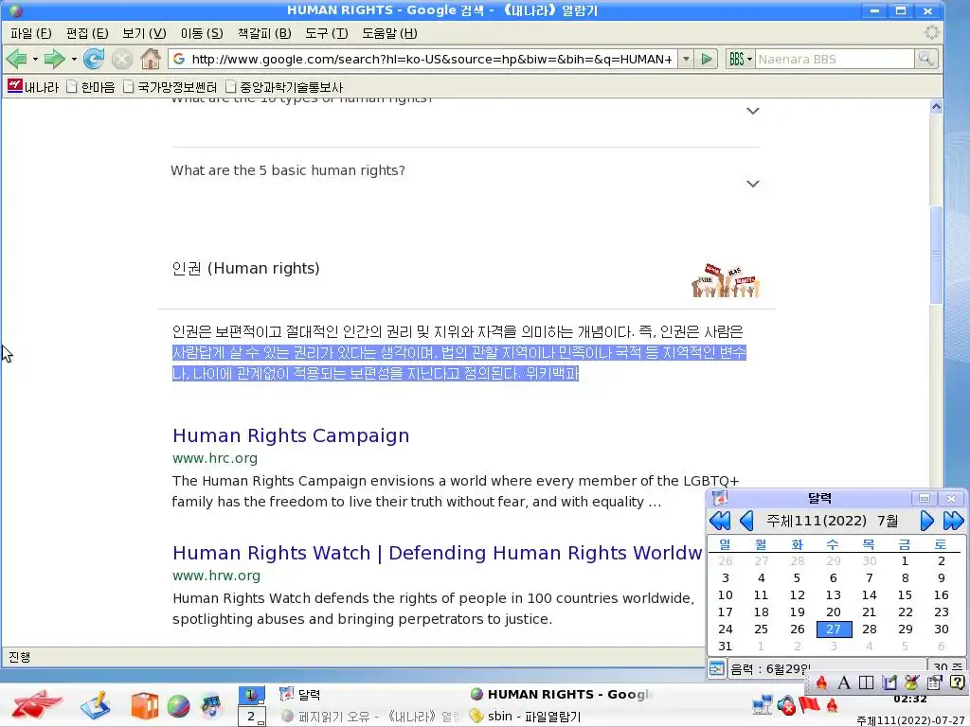Screen dimensions: 970x727
Task: Open the Human Rights Campaign search result
Action: 291,435
